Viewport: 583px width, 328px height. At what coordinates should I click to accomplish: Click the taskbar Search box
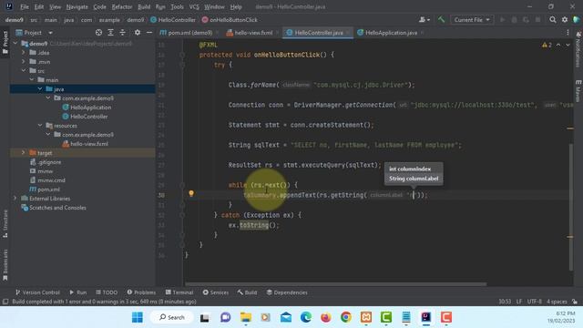(x=172, y=317)
